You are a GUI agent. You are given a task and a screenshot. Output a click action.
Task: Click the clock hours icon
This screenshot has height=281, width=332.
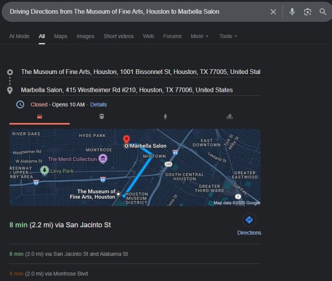(20, 105)
